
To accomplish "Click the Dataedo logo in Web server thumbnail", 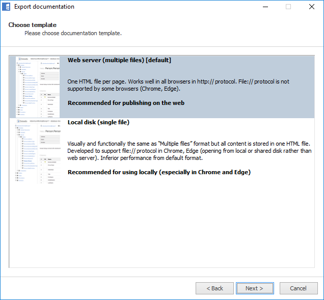I will coord(22,59).
